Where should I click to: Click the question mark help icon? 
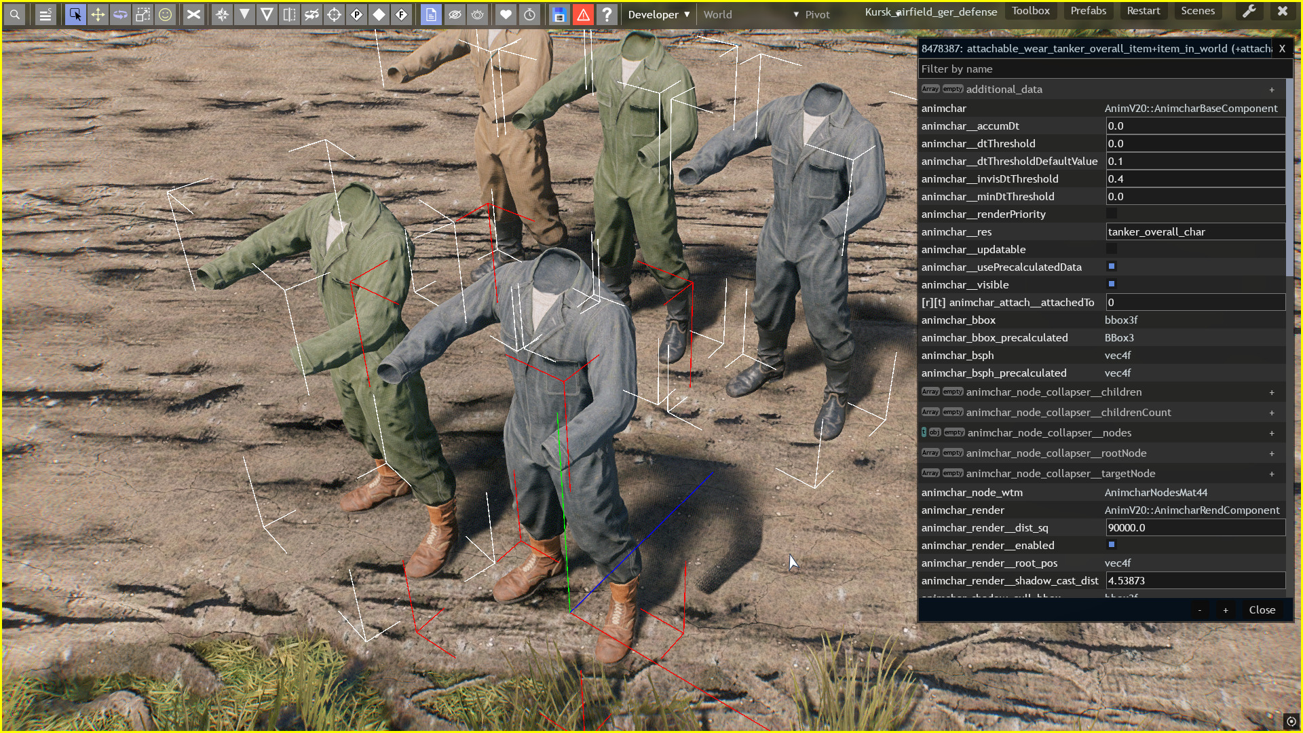607,14
